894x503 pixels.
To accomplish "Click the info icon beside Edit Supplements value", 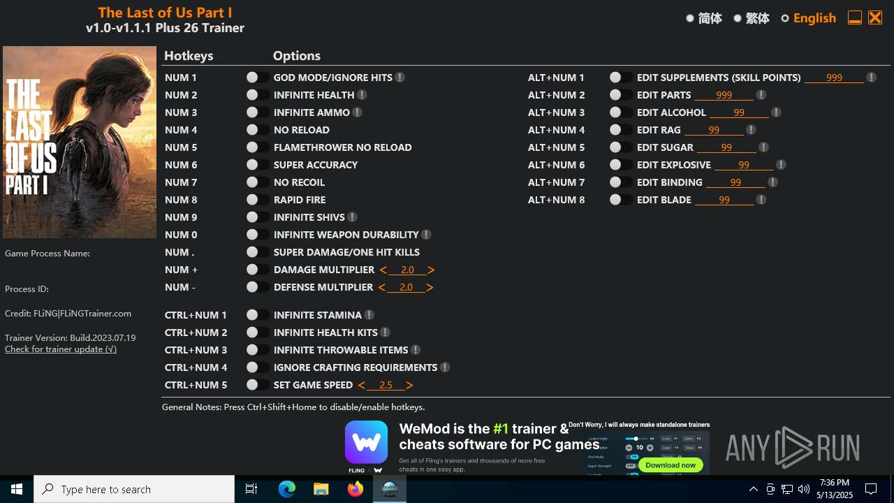I will click(871, 78).
